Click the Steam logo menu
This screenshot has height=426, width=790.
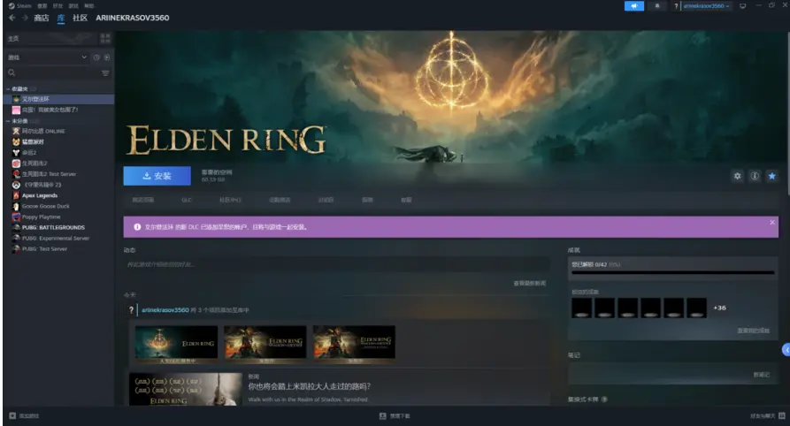tap(19, 6)
